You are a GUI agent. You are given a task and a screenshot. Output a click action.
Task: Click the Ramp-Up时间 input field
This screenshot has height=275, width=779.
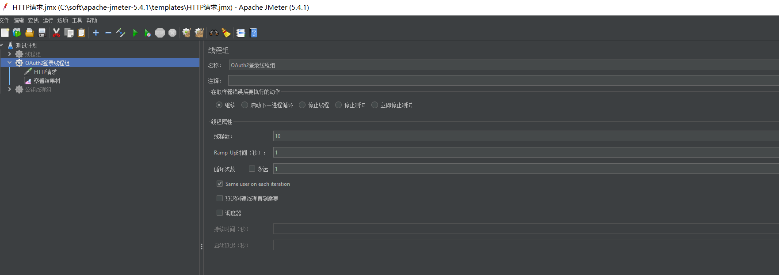pos(526,152)
